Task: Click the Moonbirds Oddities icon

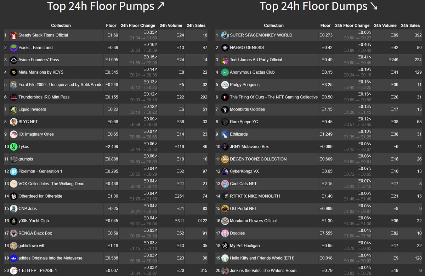Action: 225,109
